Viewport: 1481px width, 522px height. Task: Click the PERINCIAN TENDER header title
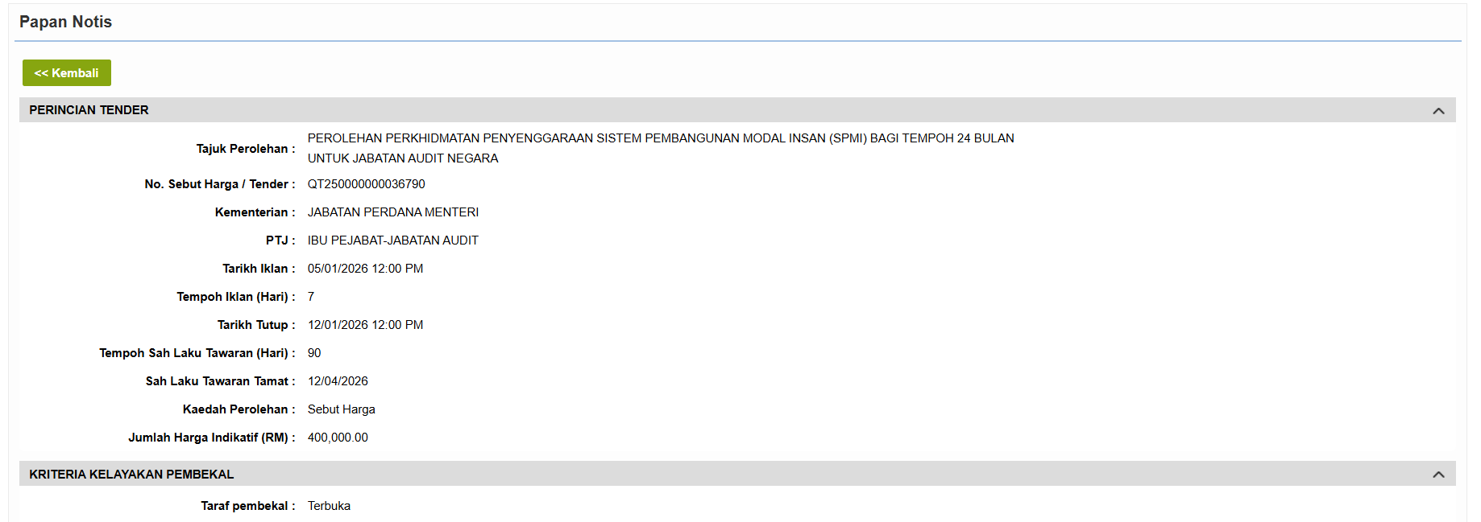click(89, 110)
